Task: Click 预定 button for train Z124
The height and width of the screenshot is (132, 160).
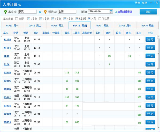Action: coord(150,64)
